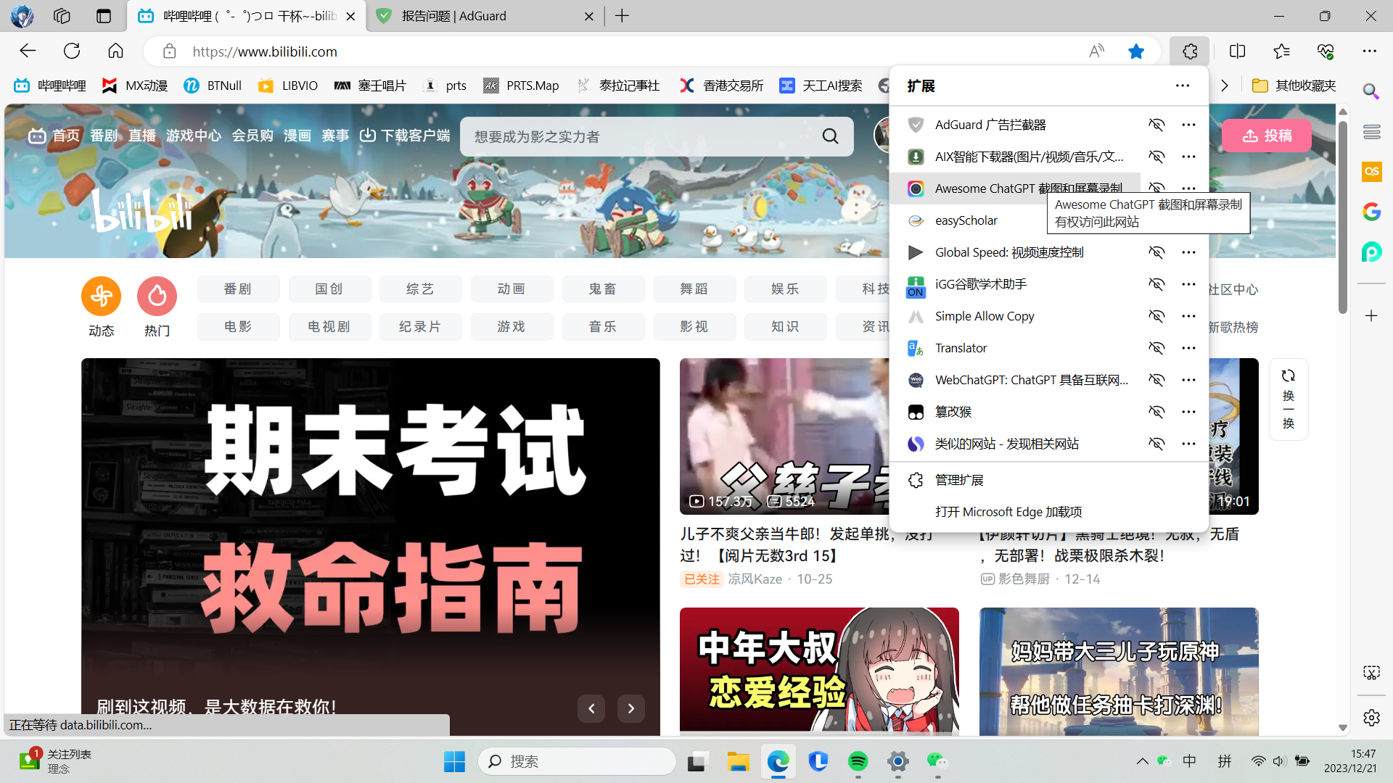This screenshot has height=783, width=1393.
Task: Click the Extensions puzzle icon in Edge toolbar
Action: click(x=1188, y=51)
